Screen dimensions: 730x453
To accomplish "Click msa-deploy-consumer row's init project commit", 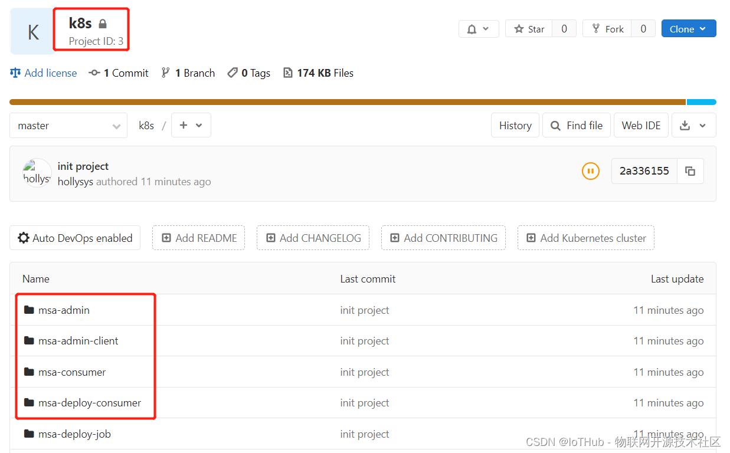I will click(x=365, y=403).
